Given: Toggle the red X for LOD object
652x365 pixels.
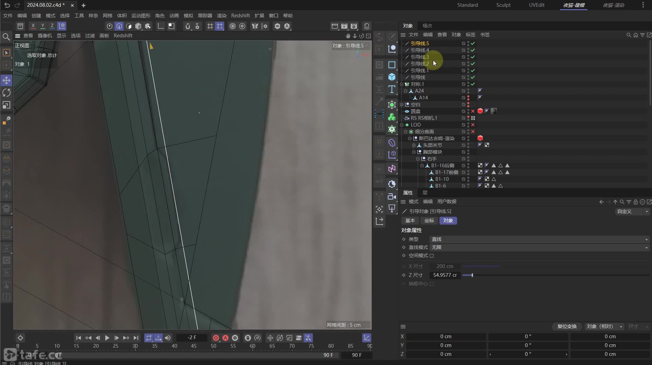Looking at the screenshot, I should tap(473, 125).
